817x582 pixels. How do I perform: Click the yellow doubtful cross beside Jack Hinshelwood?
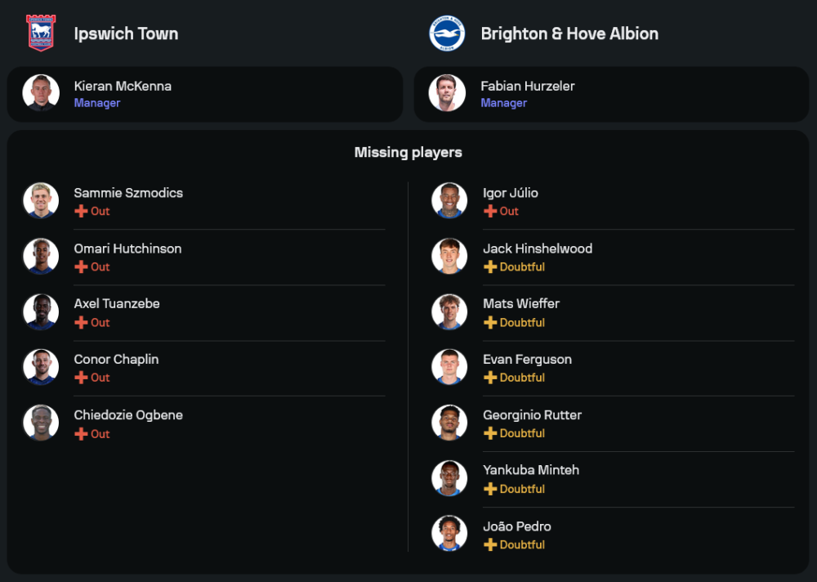click(x=490, y=267)
